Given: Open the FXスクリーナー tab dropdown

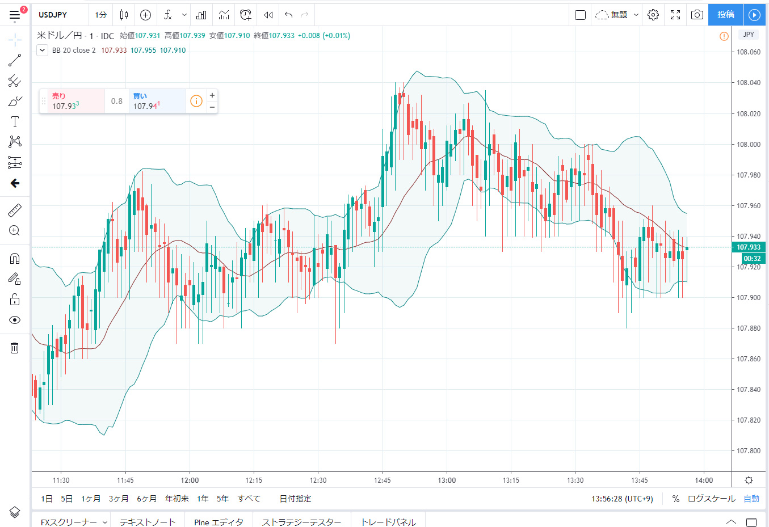Looking at the screenshot, I should click(x=105, y=522).
